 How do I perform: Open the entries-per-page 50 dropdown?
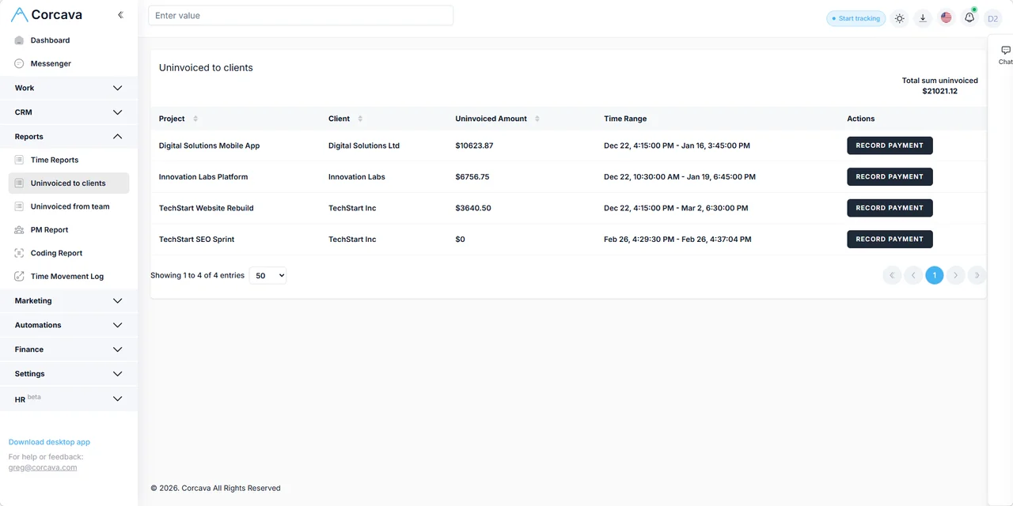[x=267, y=276]
